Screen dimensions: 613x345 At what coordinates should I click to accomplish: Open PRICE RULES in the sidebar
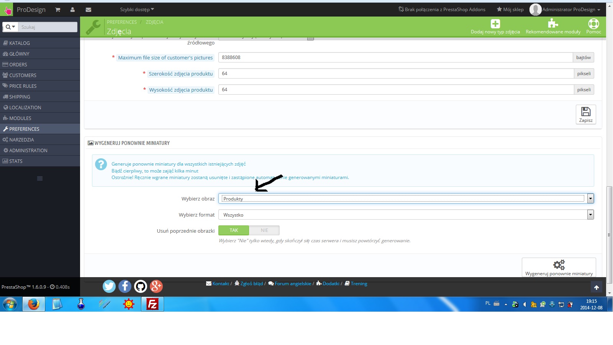(x=40, y=86)
